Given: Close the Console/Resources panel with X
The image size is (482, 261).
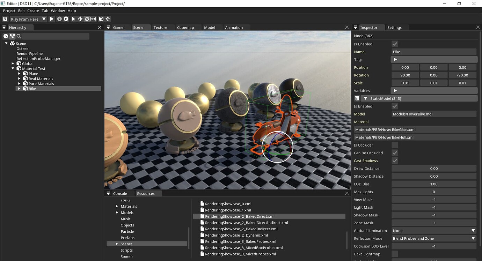Looking at the screenshot, I should point(347,193).
